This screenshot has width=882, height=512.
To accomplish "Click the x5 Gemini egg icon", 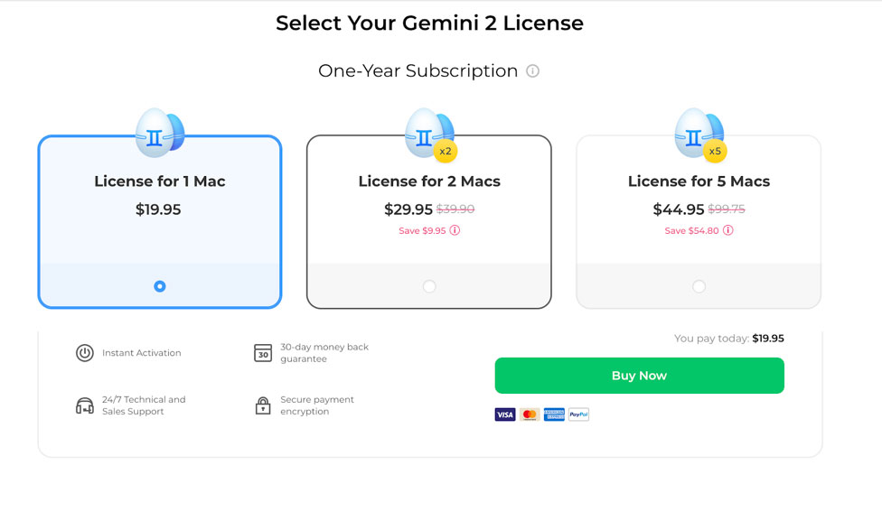I will click(700, 135).
